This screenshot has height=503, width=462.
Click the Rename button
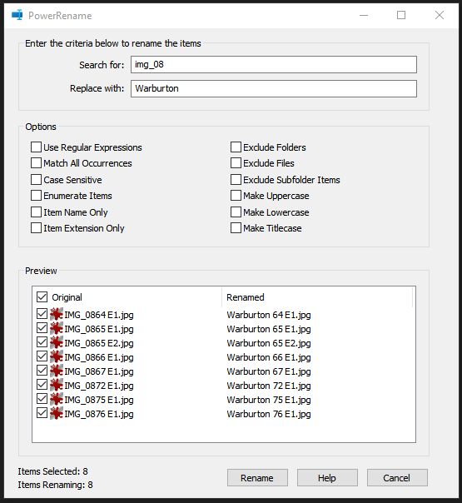257,478
